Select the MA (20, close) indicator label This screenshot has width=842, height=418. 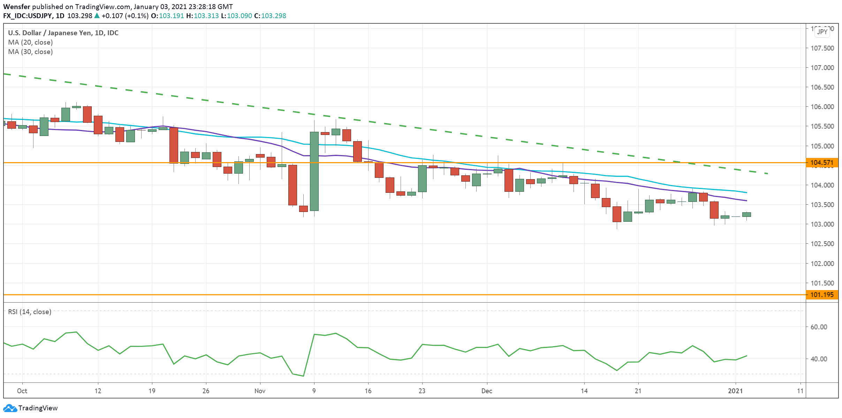30,42
